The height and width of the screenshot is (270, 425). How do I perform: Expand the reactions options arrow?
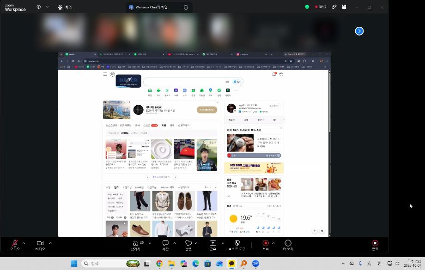(x=196, y=243)
